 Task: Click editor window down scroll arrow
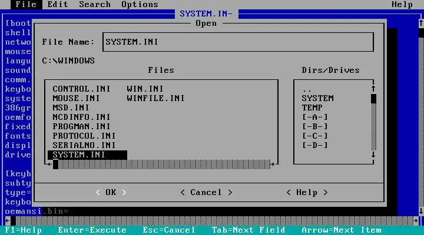421,211
